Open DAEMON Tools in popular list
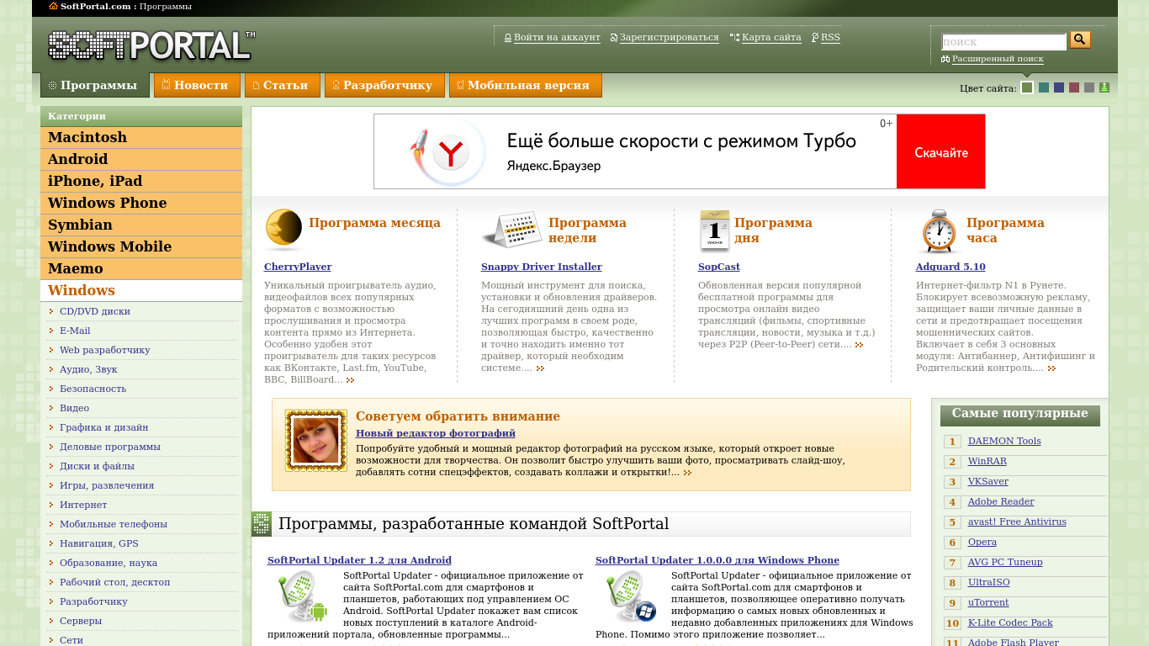The width and height of the screenshot is (1149, 646). point(1004,441)
